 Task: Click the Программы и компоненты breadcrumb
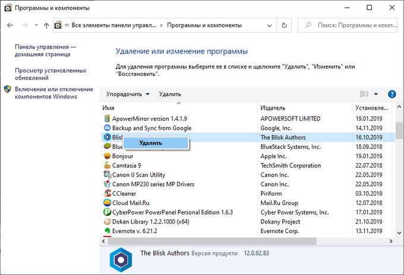click(x=204, y=25)
